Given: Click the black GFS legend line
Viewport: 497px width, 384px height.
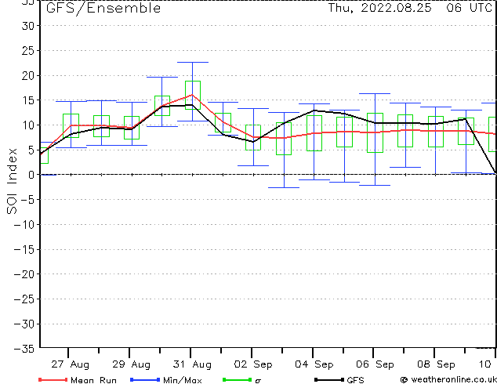Looking at the screenshot, I should tap(329, 379).
